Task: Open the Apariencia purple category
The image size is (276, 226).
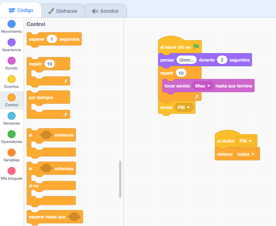Action: pos(12,43)
